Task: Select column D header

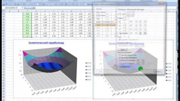Action: point(36,11)
